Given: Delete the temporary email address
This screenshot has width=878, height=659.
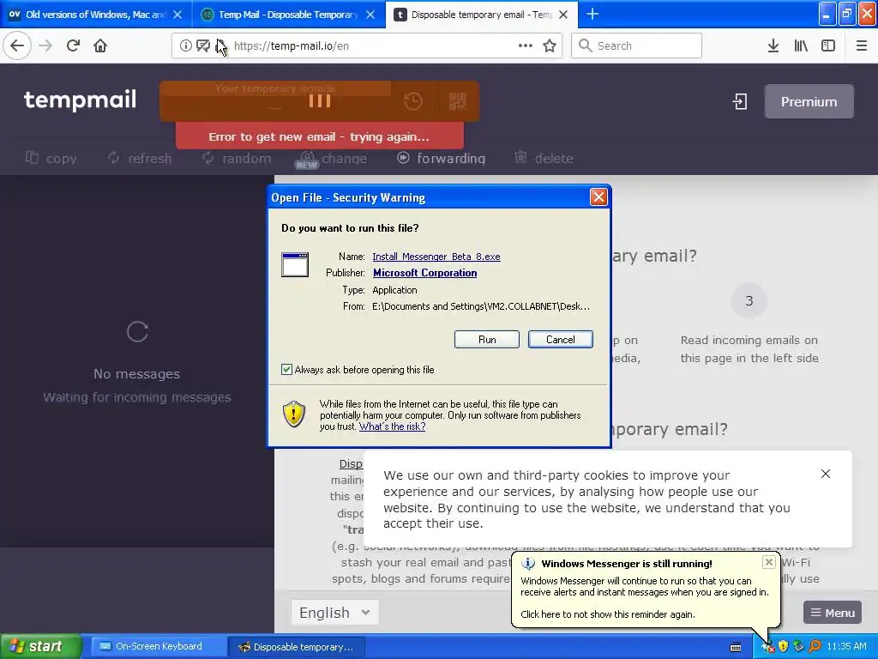Looking at the screenshot, I should 544,158.
